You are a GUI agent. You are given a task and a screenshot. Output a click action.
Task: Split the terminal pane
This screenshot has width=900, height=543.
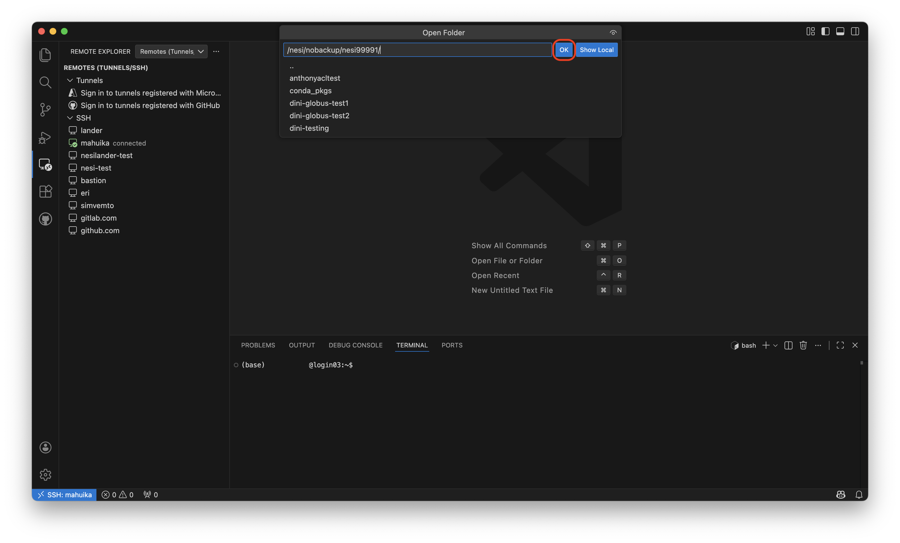tap(788, 345)
